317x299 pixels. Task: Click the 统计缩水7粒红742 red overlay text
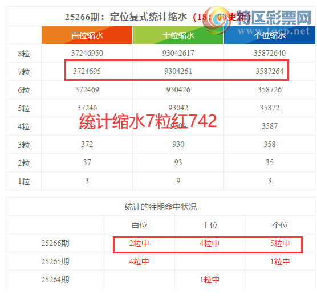click(x=148, y=121)
